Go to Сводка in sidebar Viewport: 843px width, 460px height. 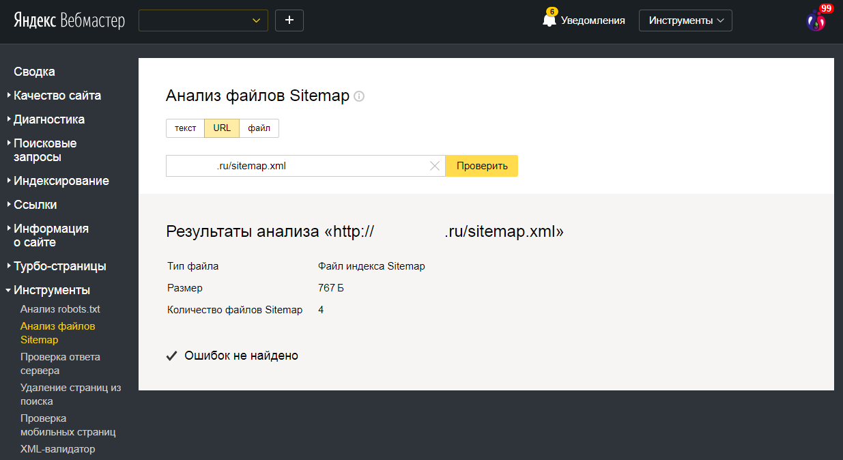tap(34, 72)
